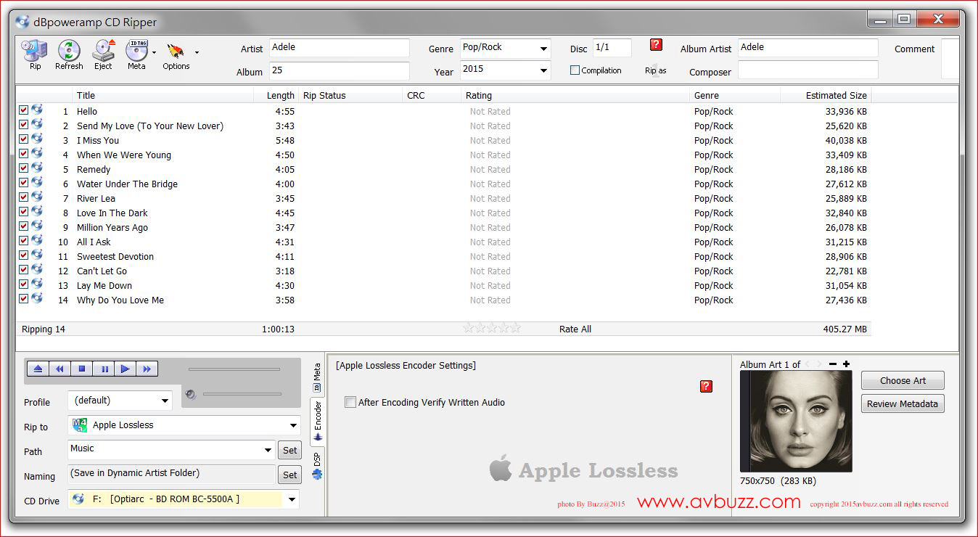This screenshot has height=537, width=978.
Task: Add album art with the plus icon
Action: (846, 364)
